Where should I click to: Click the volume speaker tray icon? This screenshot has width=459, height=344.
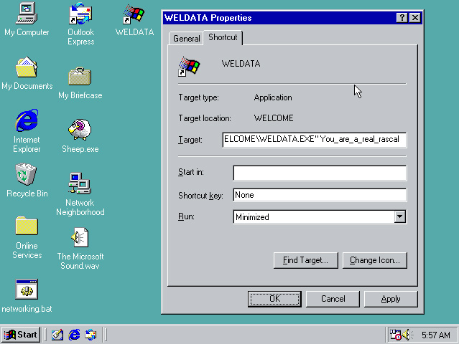[x=407, y=335]
